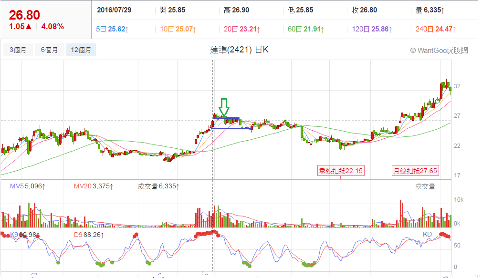Click the 120日 25.86 moving average
The image size is (482, 278).
(372, 29)
